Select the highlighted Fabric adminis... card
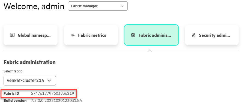The width and height of the screenshot is (242, 107). [x=151, y=35]
